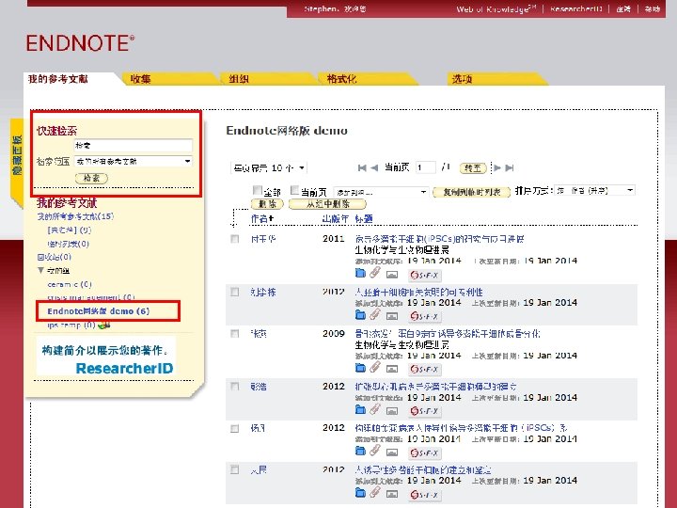Open folder icon on the 人胚胎干细胞 reference
This screenshot has width=677, height=508.
click(360, 315)
